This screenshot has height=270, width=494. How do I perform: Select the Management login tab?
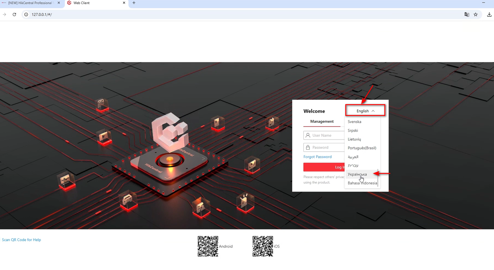[x=322, y=121]
